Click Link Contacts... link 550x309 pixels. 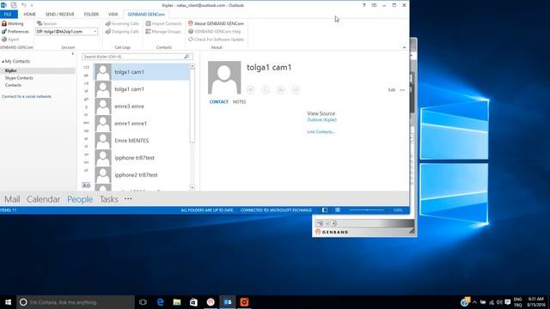(x=321, y=131)
